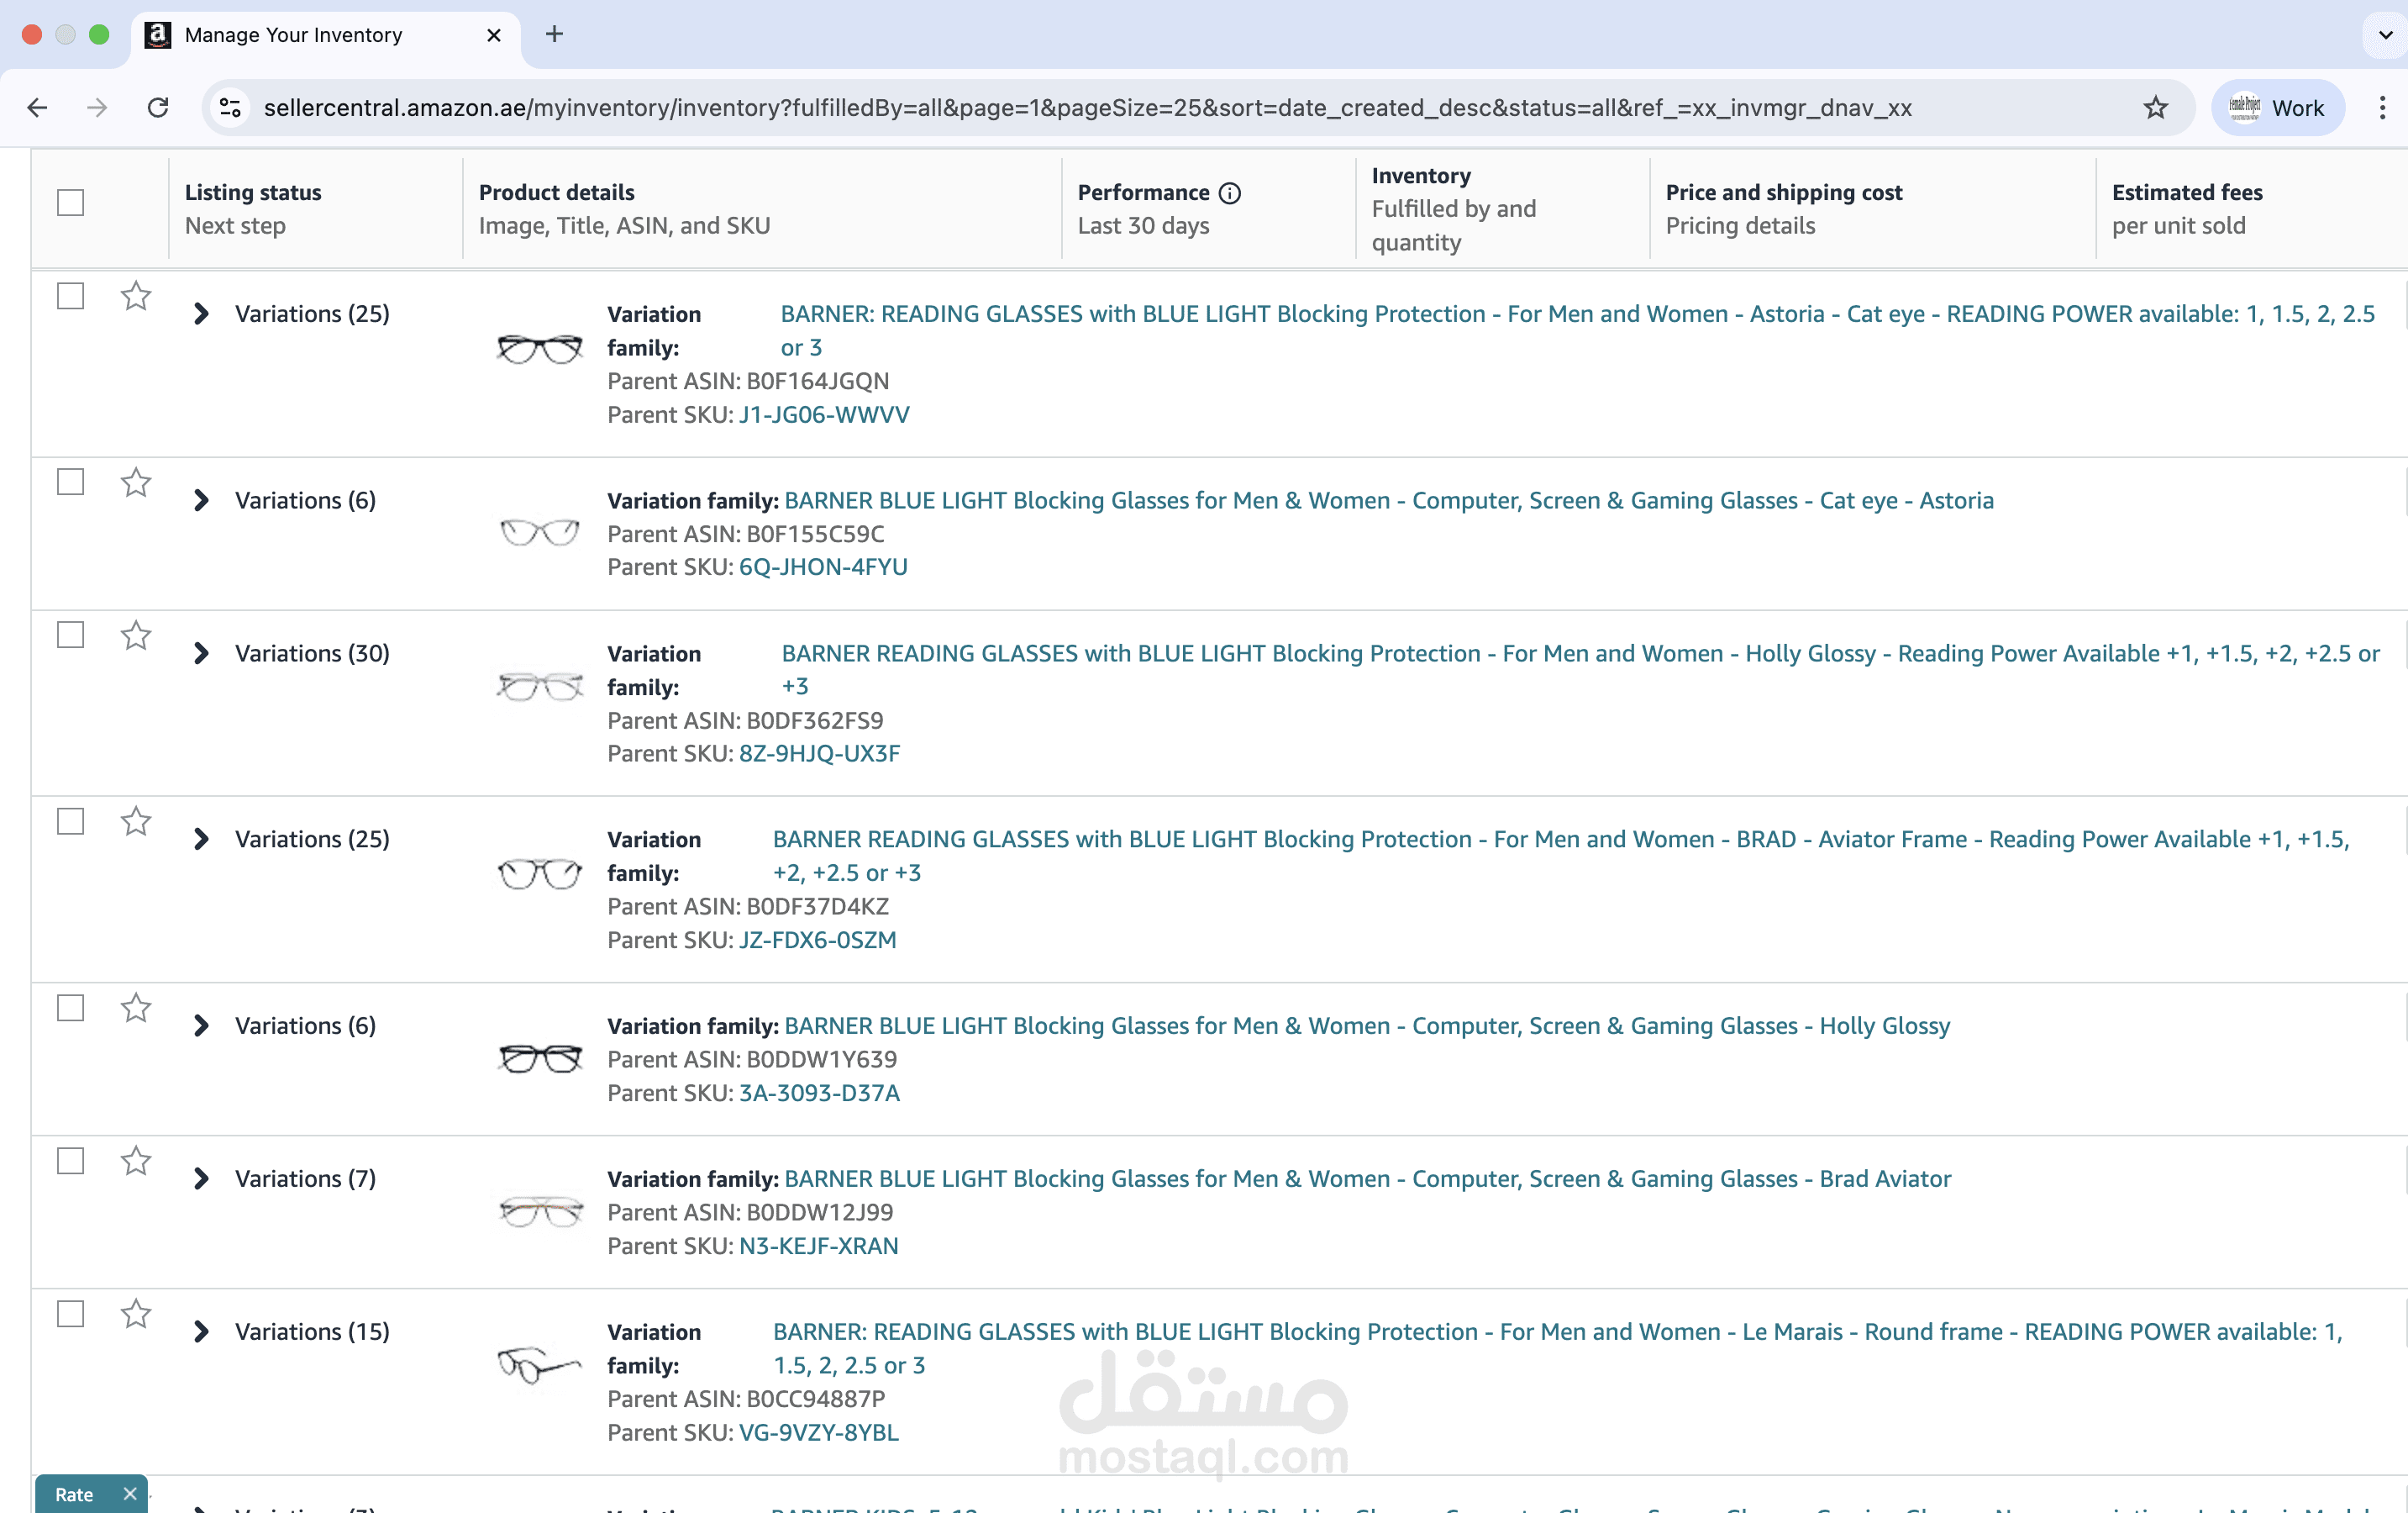This screenshot has height=1513, width=2408.
Task: Click thumbnail for Parent ASIN B0F155C59C
Action: (540, 531)
